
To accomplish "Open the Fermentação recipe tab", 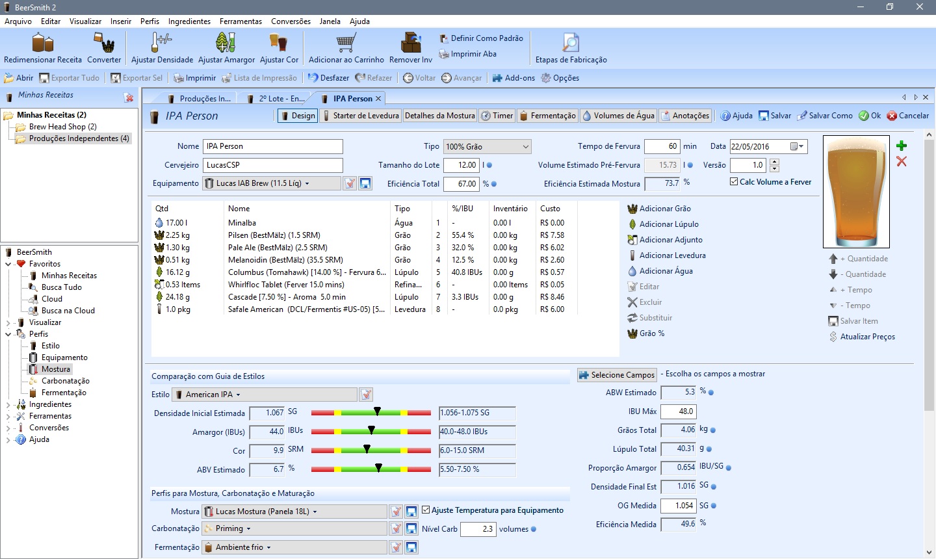I will click(547, 116).
